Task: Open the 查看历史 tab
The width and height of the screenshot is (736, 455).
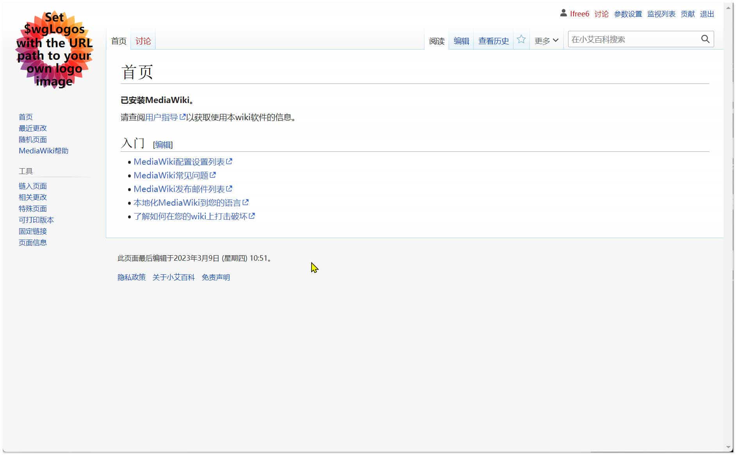Action: tap(493, 41)
